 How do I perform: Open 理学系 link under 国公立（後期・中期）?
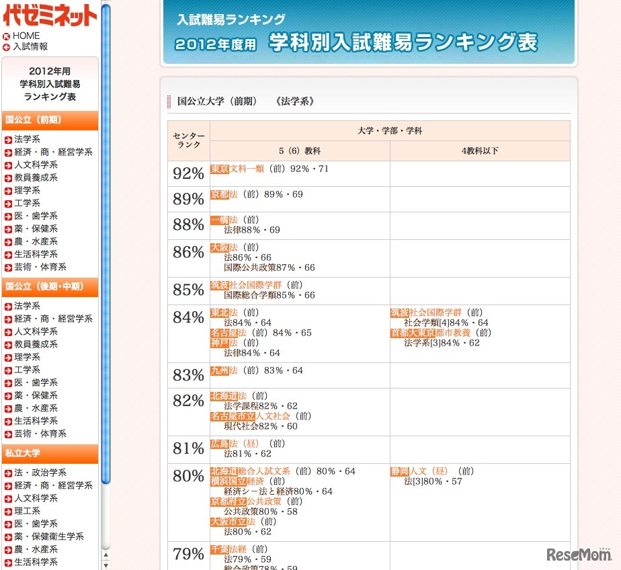28,358
